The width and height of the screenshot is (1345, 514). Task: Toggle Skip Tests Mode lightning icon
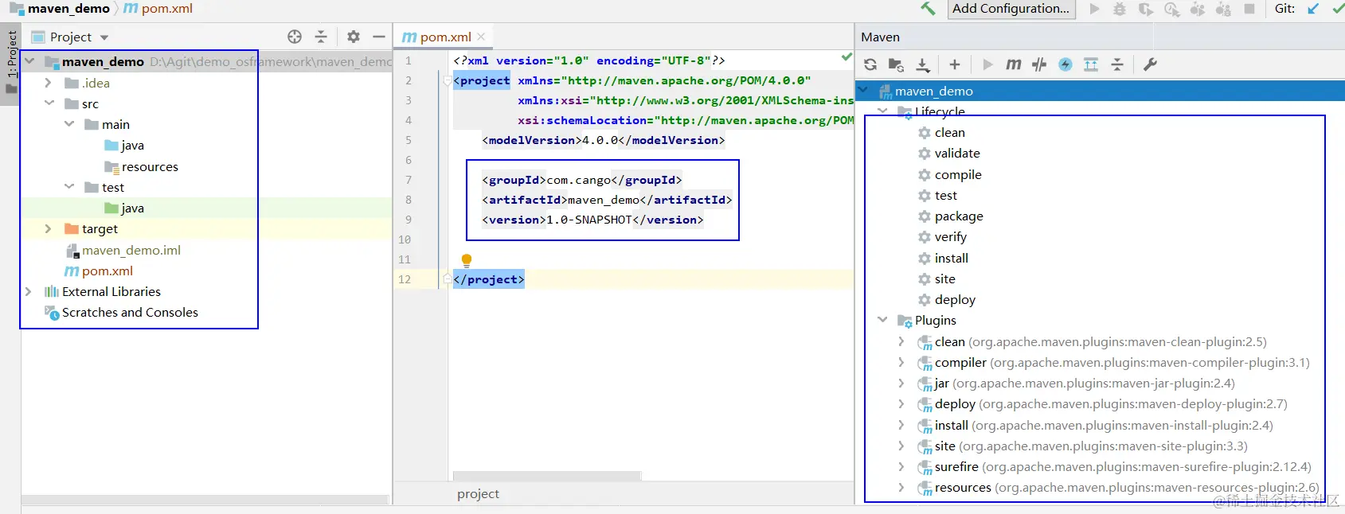(x=1065, y=64)
